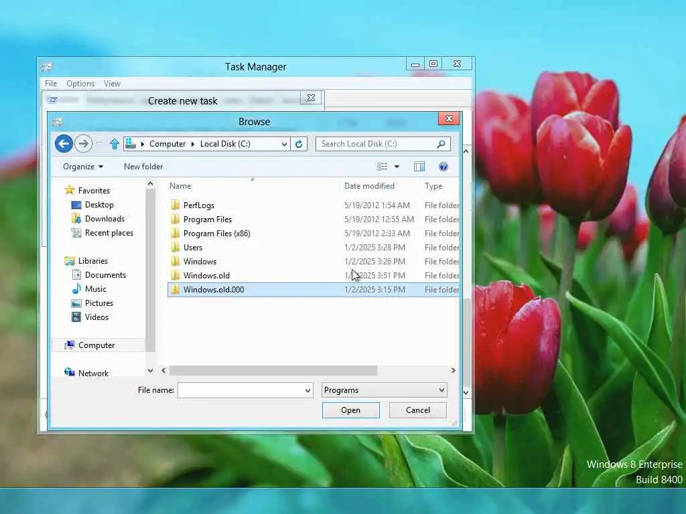Click the Program Files (x86) folder icon
The width and height of the screenshot is (686, 514).
pos(175,233)
